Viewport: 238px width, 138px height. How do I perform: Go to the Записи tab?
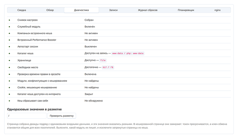[113, 10]
